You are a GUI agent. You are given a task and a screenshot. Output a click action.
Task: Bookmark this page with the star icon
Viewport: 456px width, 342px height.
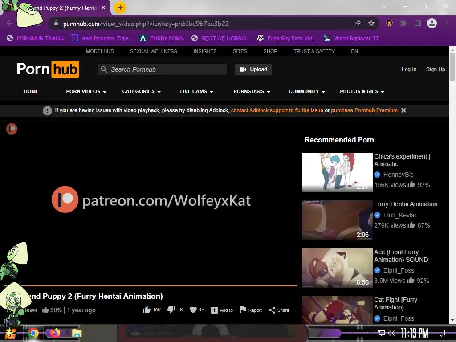(371, 24)
